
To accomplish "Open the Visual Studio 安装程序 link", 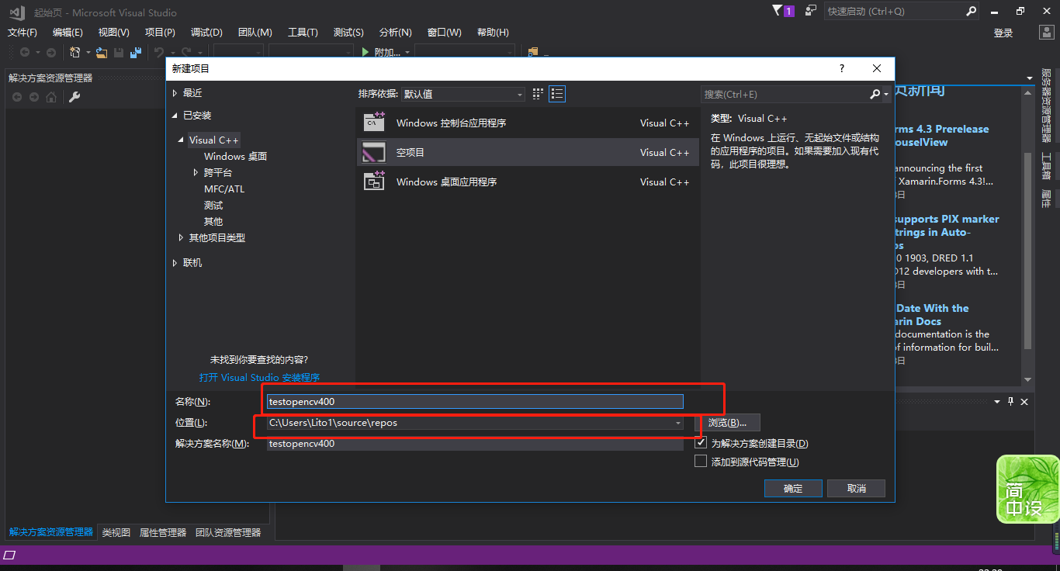I will (x=260, y=377).
